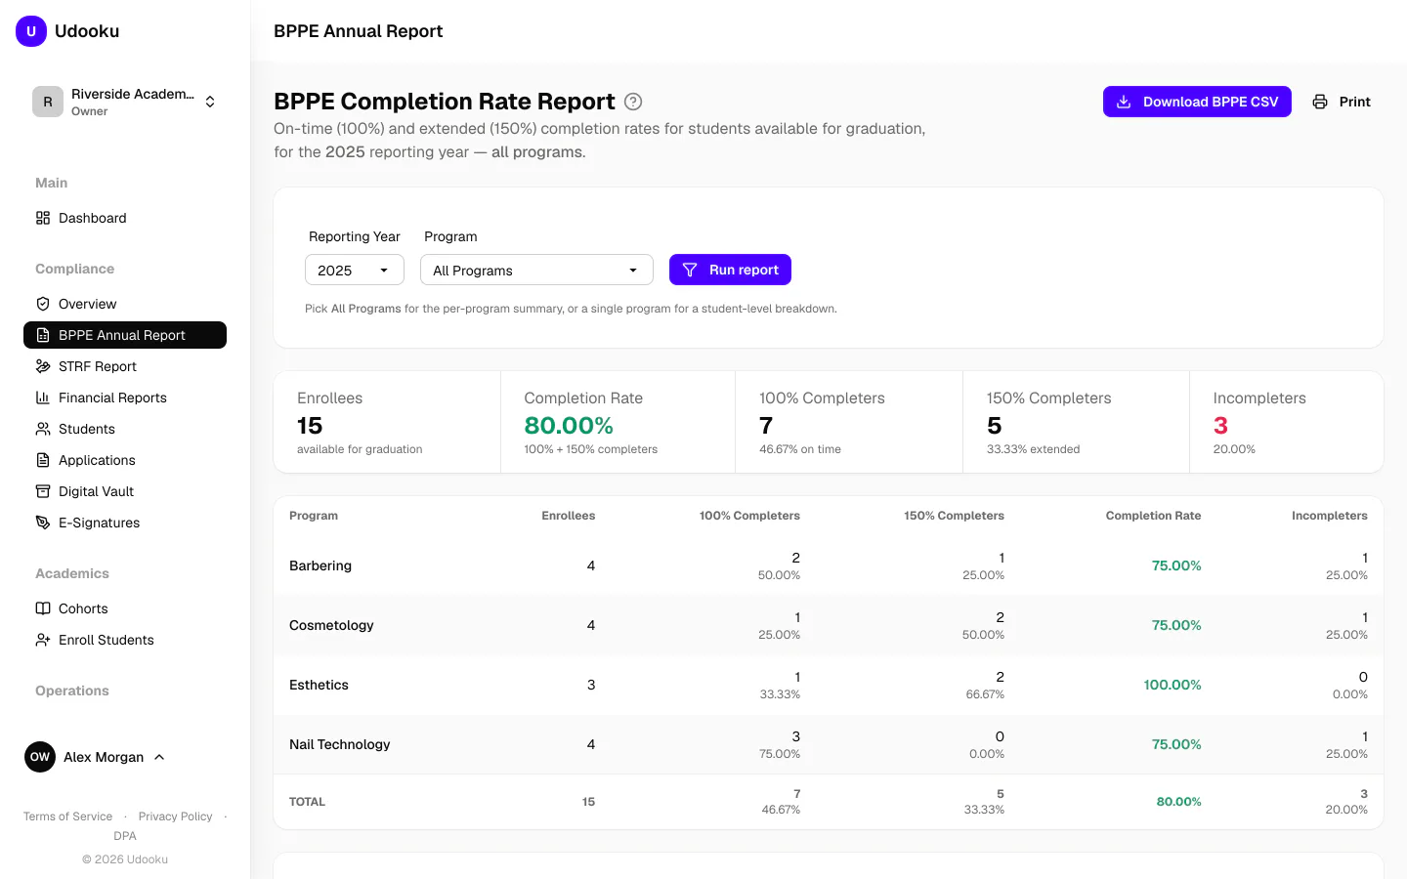
Task: Go to E-Signatures
Action: pyautogui.click(x=125, y=523)
